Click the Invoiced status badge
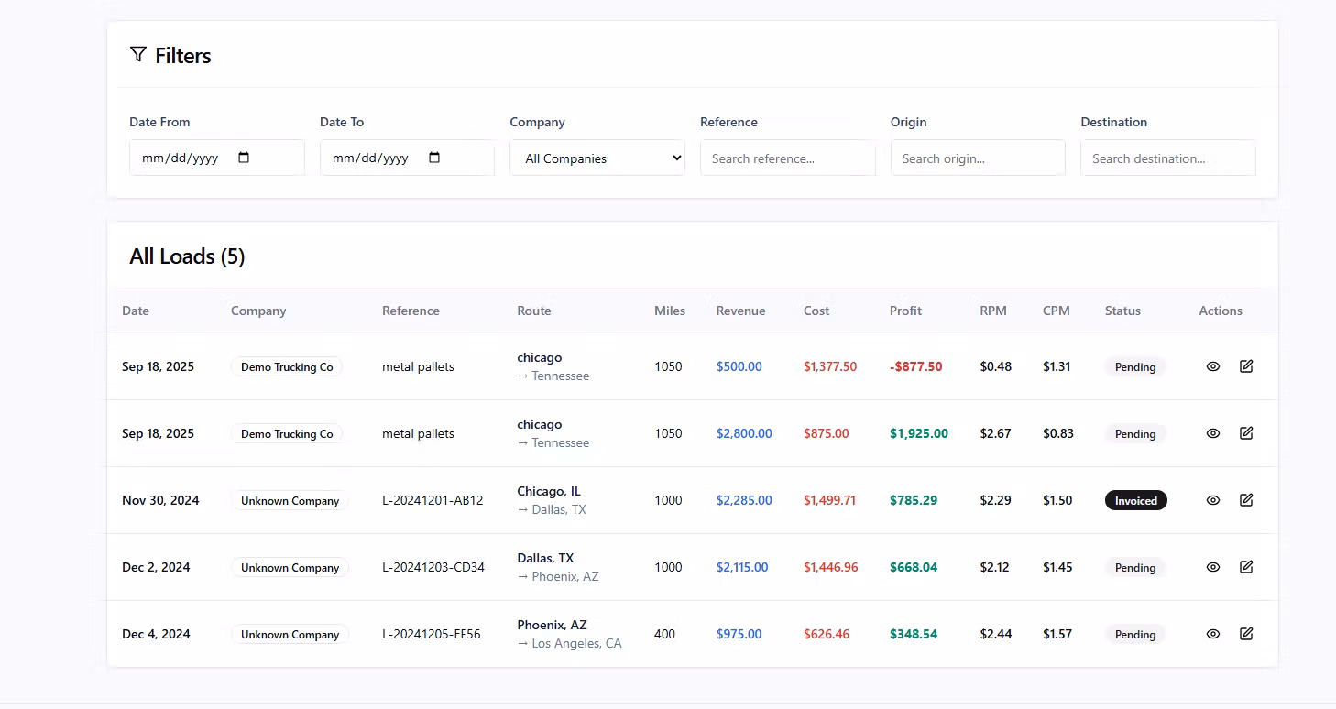1336x709 pixels. coord(1135,500)
